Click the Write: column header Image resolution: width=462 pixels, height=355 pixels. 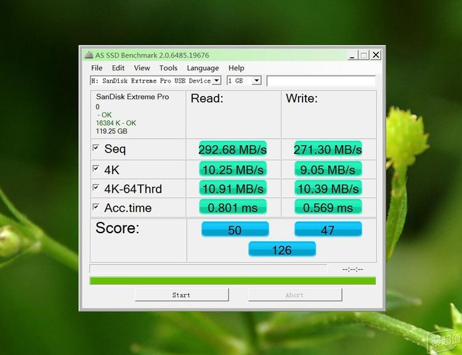coord(302,98)
